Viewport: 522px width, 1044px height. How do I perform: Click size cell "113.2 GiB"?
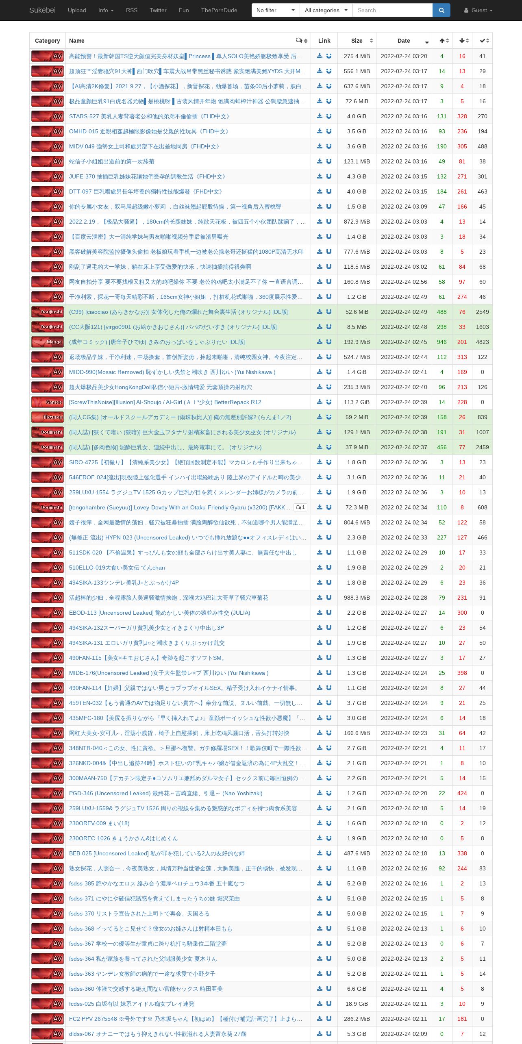[357, 402]
